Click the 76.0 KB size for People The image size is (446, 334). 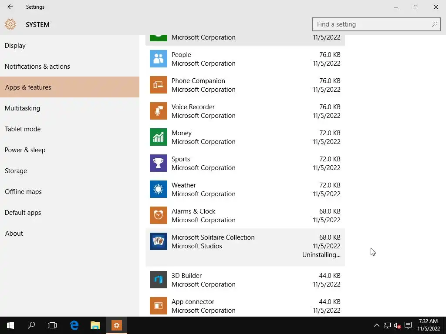click(x=330, y=54)
